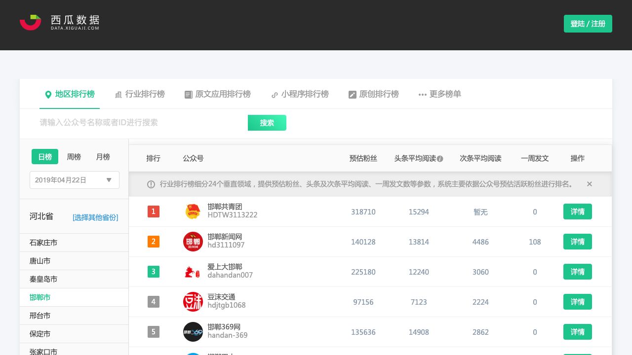The width and height of the screenshot is (632, 355).
Task: Switch to 周榜 weekly ranking
Action: click(74, 157)
